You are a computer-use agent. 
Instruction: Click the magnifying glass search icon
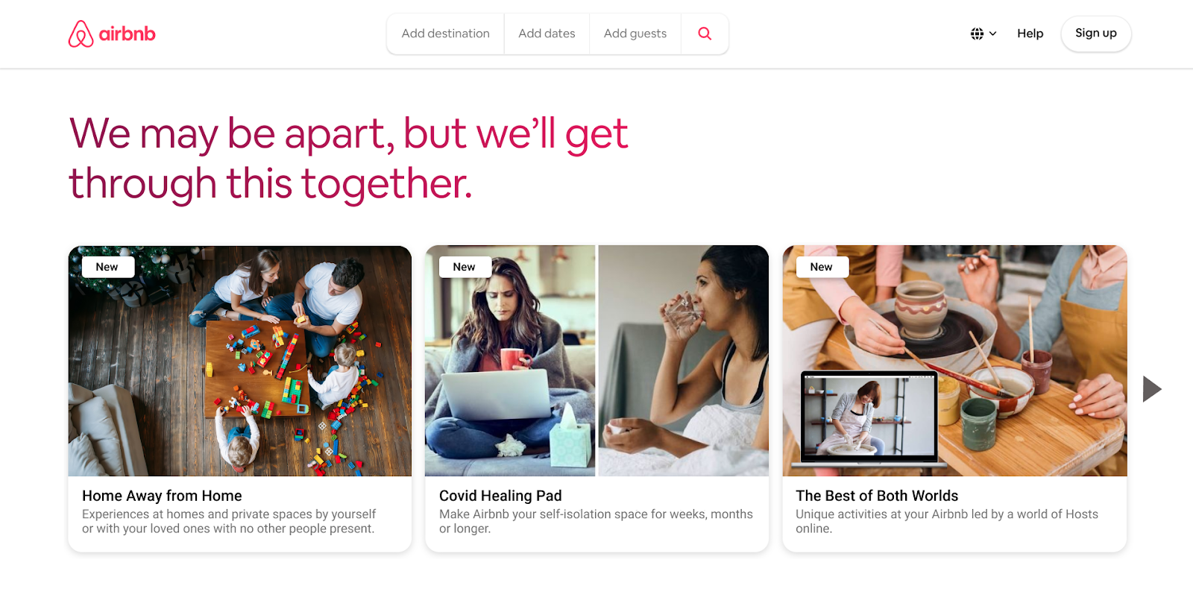[x=705, y=34]
